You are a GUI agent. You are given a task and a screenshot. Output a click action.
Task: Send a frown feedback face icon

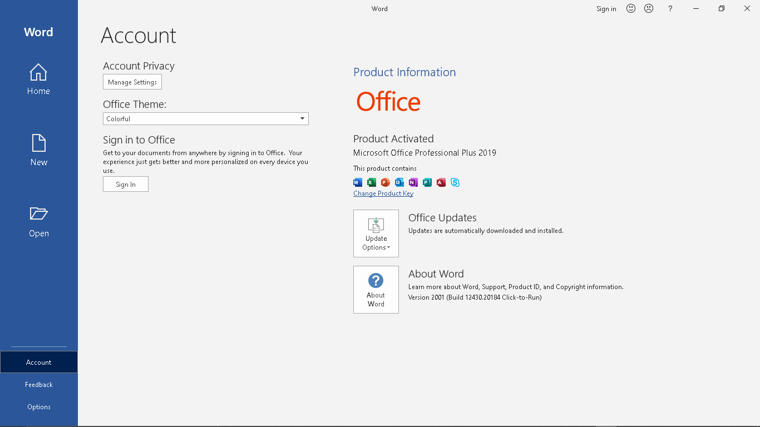(648, 8)
